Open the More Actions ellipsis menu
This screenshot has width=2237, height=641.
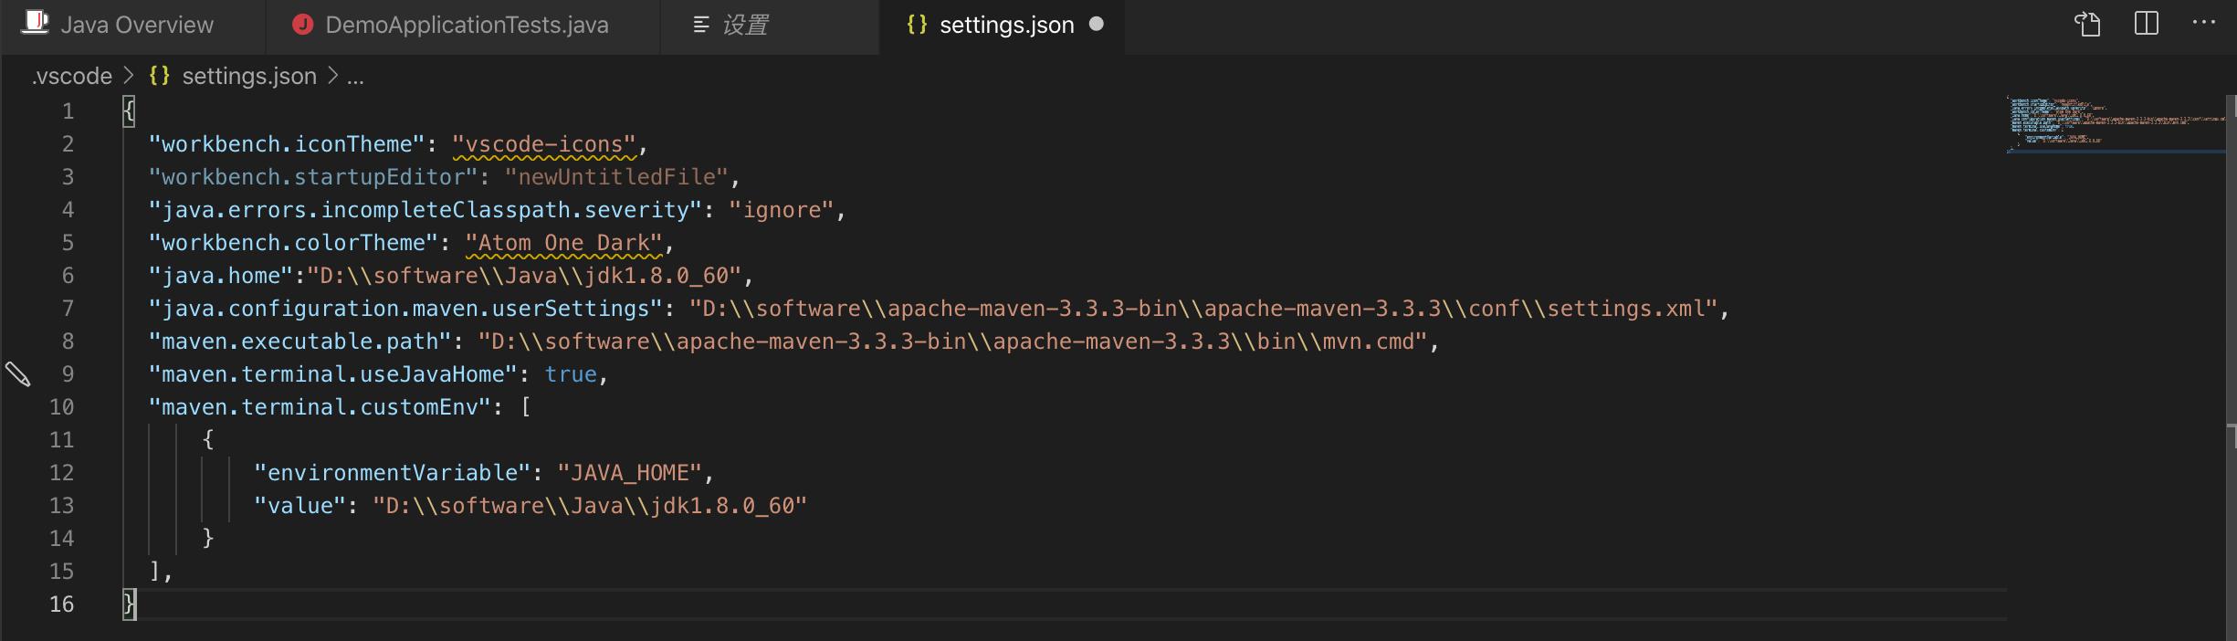pos(2204,24)
